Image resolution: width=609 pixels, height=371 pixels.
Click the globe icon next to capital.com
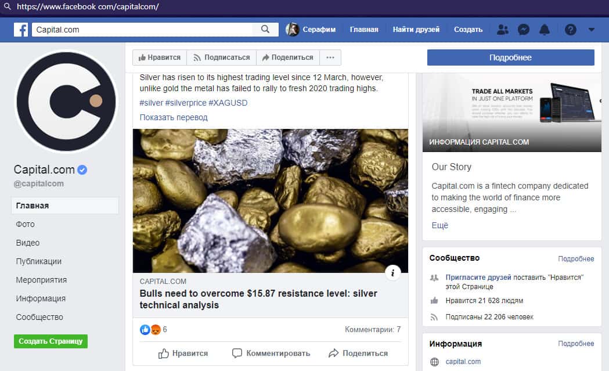click(434, 362)
